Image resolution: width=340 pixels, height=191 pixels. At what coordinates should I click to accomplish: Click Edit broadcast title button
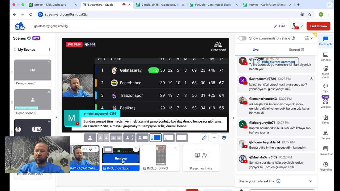[279, 26]
